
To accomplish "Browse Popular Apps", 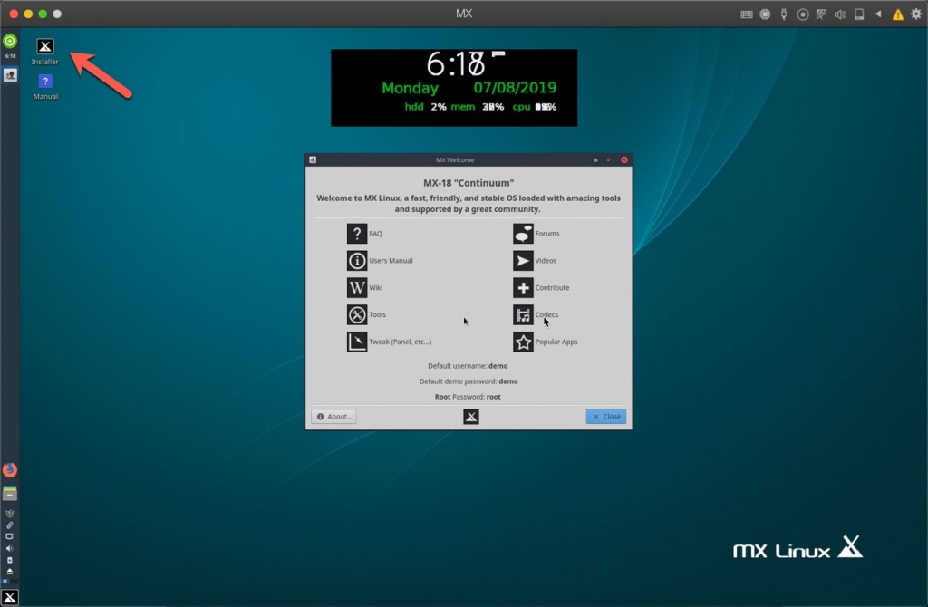I will pos(524,342).
